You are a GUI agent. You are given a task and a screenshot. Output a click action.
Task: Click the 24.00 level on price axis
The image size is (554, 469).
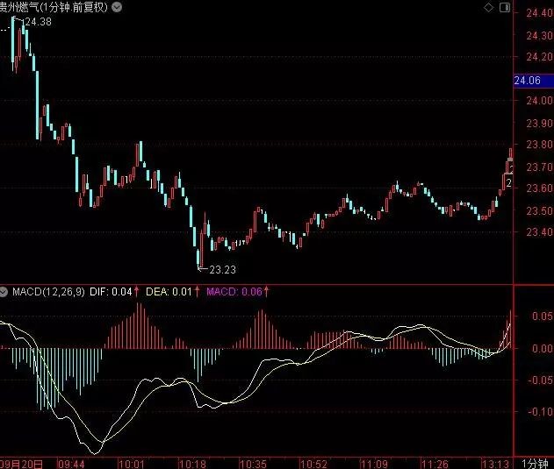(x=539, y=101)
